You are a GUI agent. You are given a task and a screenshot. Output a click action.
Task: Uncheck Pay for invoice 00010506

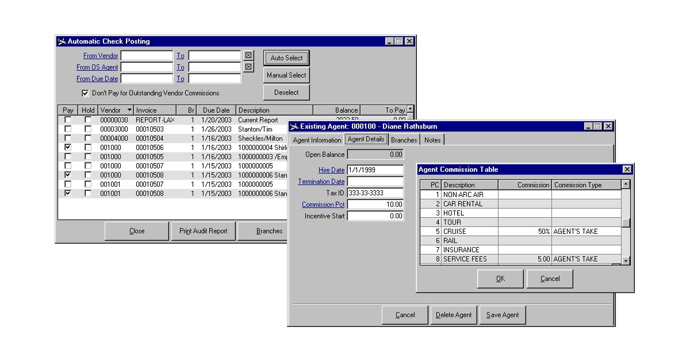68,148
